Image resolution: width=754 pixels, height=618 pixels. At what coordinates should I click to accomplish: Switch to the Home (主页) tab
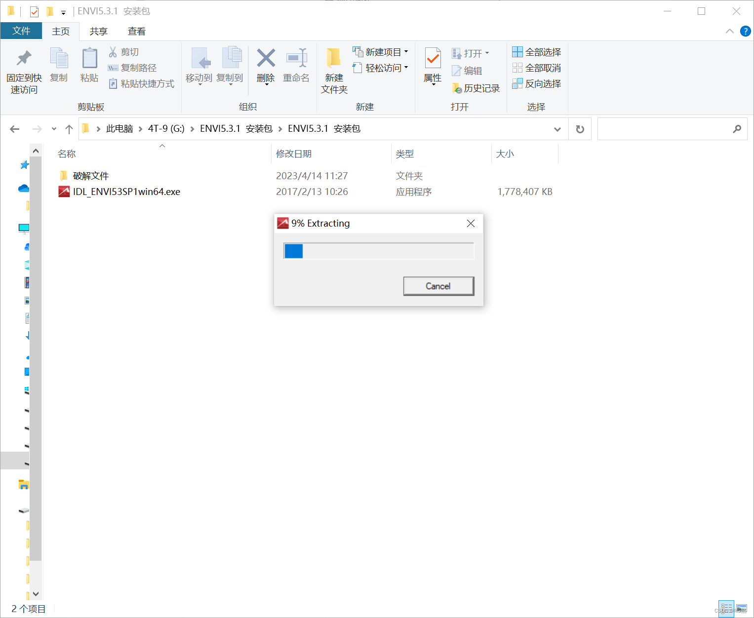pos(61,31)
